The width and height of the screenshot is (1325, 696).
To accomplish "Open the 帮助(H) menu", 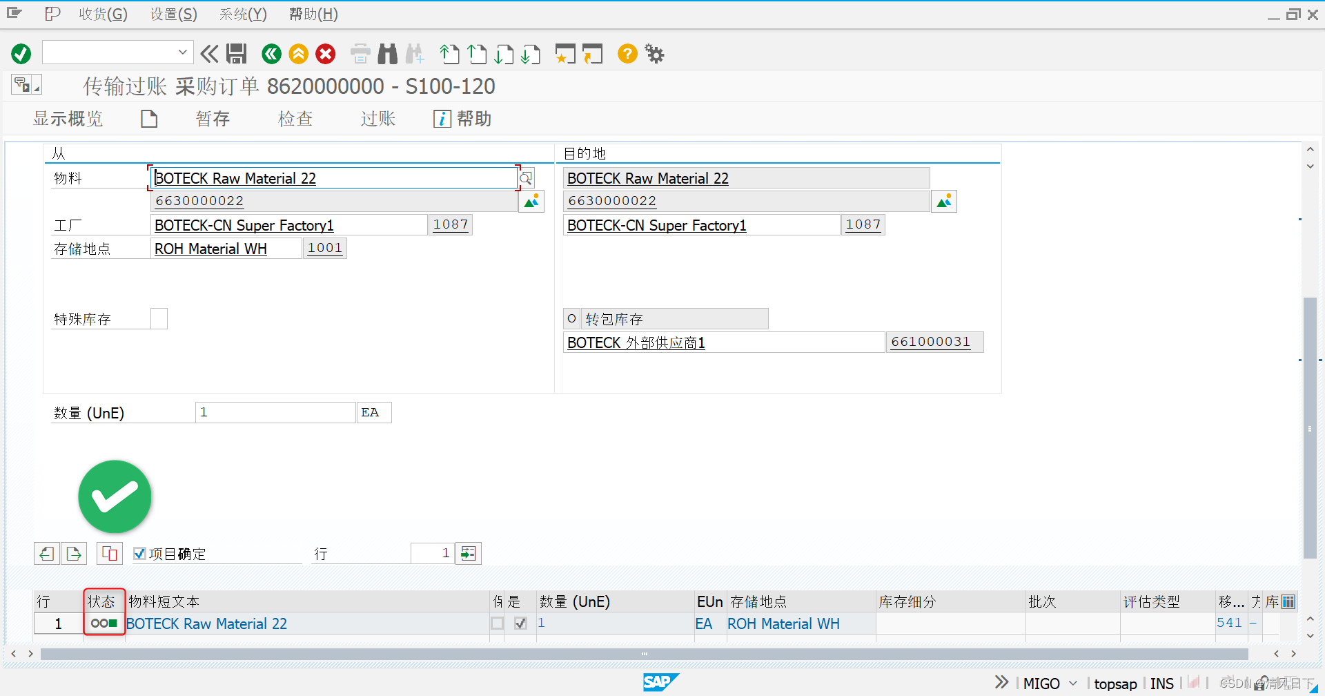I will [313, 14].
